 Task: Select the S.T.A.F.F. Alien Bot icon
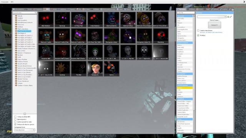95,52
